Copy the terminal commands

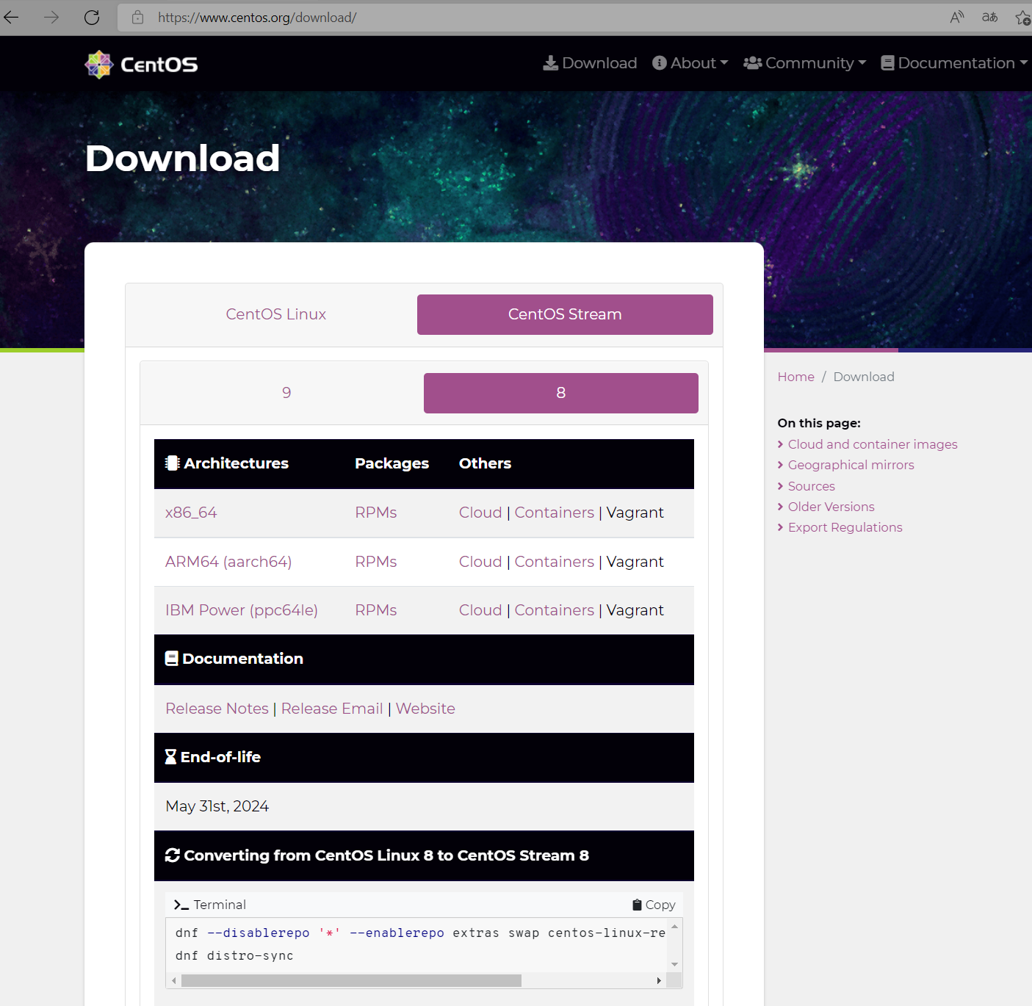(x=654, y=905)
